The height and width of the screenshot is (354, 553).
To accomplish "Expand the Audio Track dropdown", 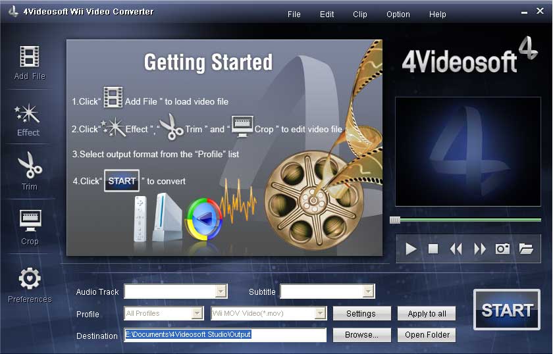I will tap(221, 291).
